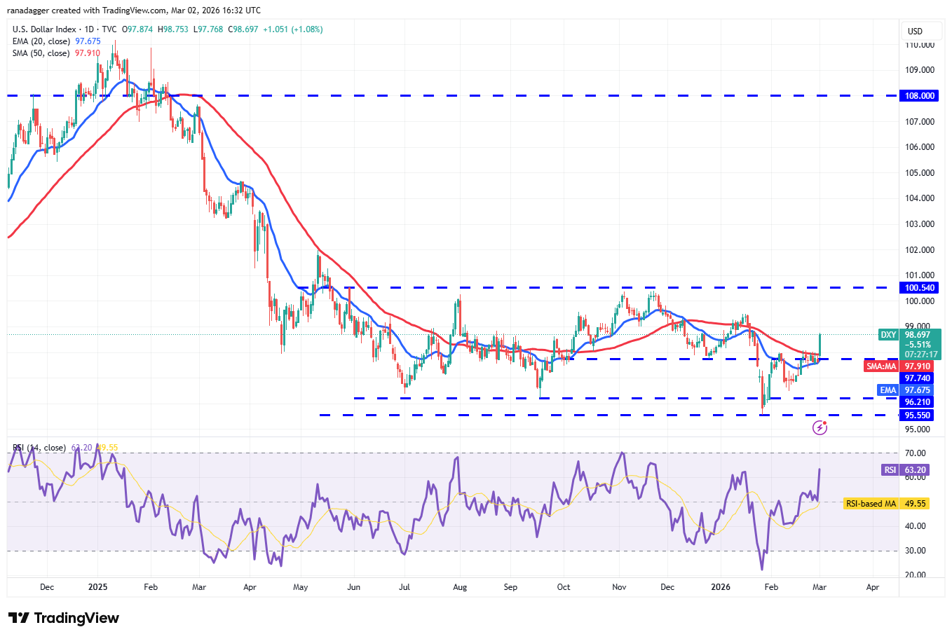Click the TradingView logo in the bottom left corner

(x=63, y=618)
